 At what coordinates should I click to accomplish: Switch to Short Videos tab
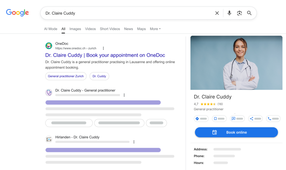110,29
